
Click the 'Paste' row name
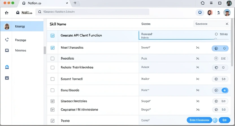[65, 121]
